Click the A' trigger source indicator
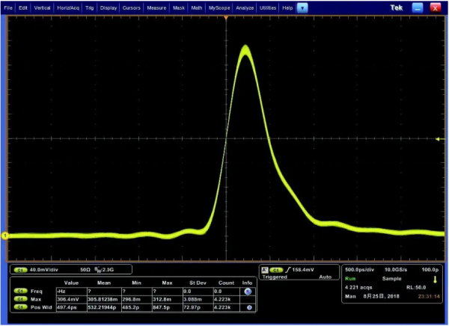449x326 pixels. click(265, 269)
